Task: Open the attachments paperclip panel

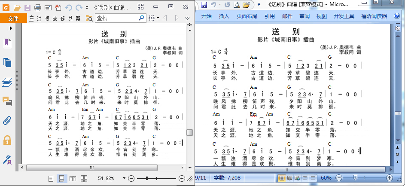Action: [x=7, y=120]
